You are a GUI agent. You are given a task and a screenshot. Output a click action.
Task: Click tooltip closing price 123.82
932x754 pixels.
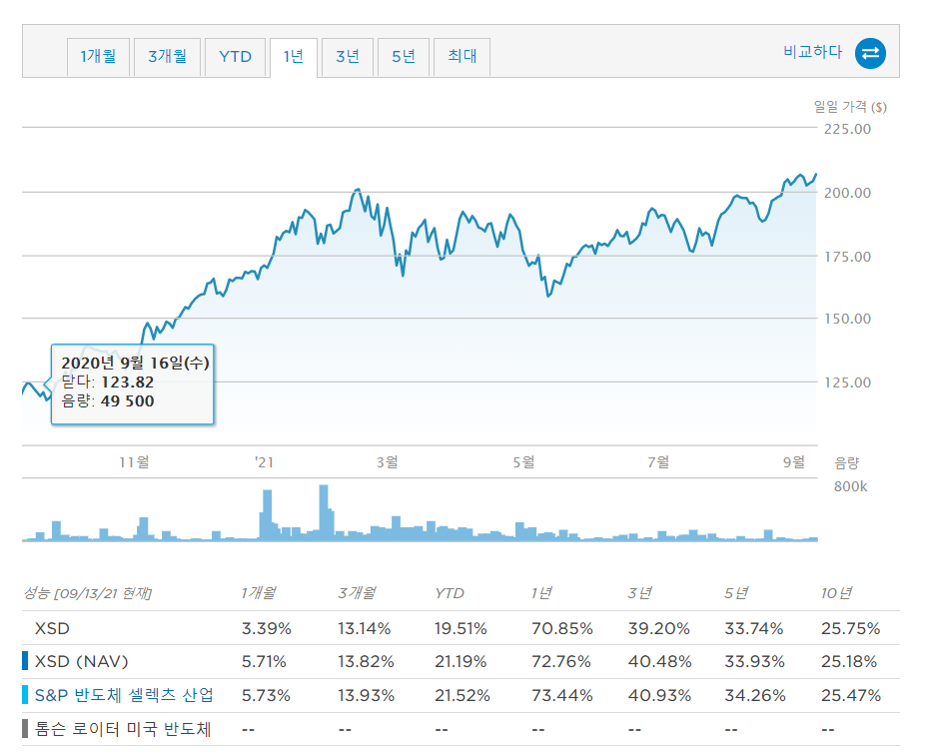(127, 382)
